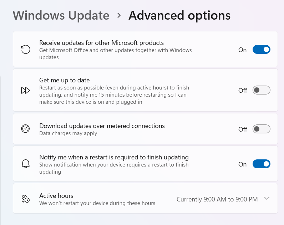The width and height of the screenshot is (284, 225).
Task: Enable the Get me up to date toggle
Action: pyautogui.click(x=262, y=90)
